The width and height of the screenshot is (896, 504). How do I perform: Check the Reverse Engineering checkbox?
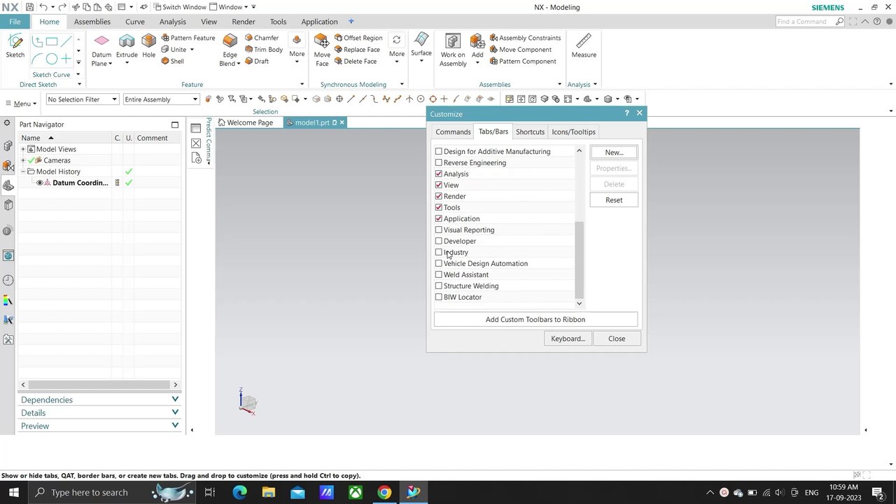click(439, 162)
